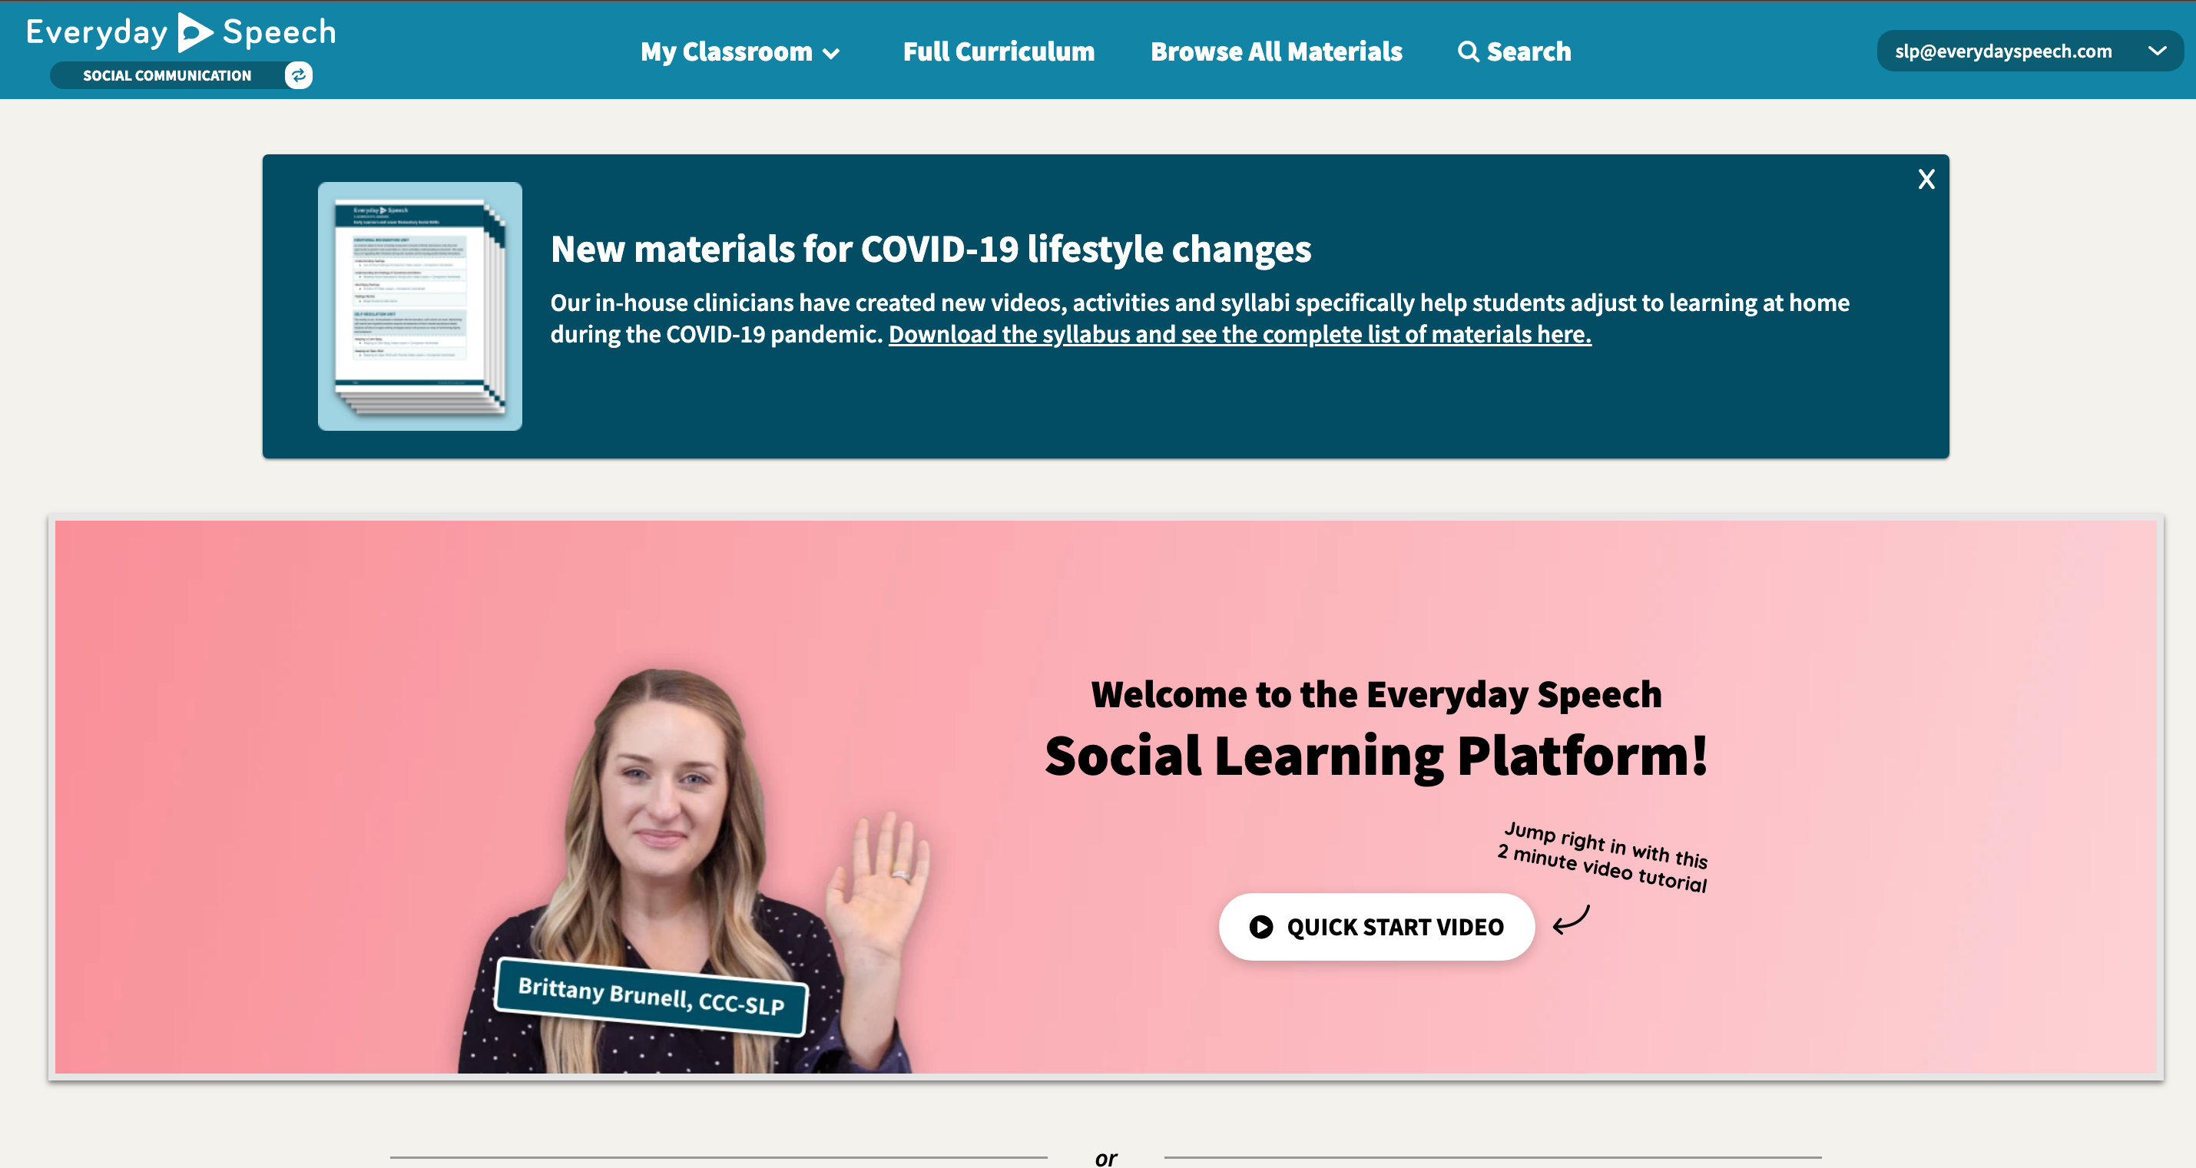Open the account dropdown arrow
Screen dimensions: 2196x1168
click(x=2157, y=51)
